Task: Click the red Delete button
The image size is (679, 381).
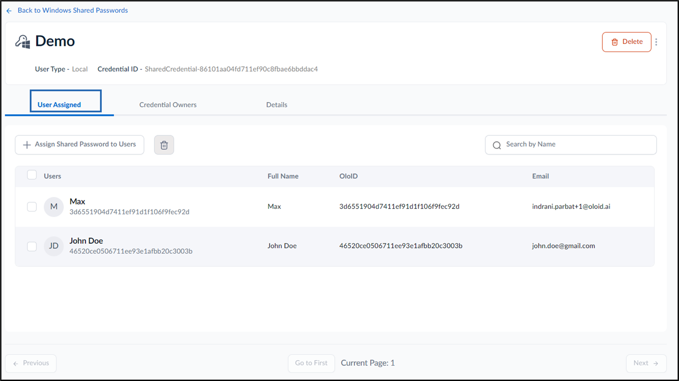Action: click(626, 42)
